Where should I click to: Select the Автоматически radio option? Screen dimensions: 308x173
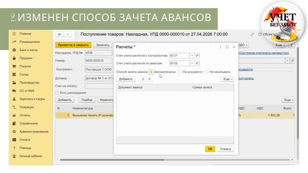[x=151, y=72]
